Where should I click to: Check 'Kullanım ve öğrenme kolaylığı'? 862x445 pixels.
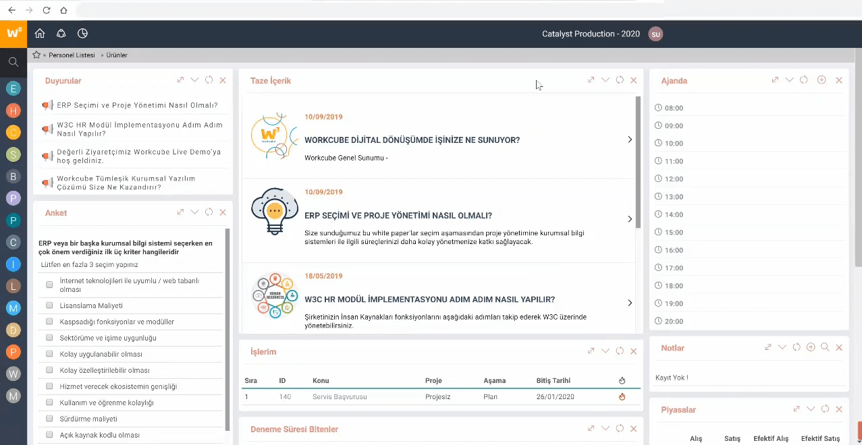click(49, 403)
